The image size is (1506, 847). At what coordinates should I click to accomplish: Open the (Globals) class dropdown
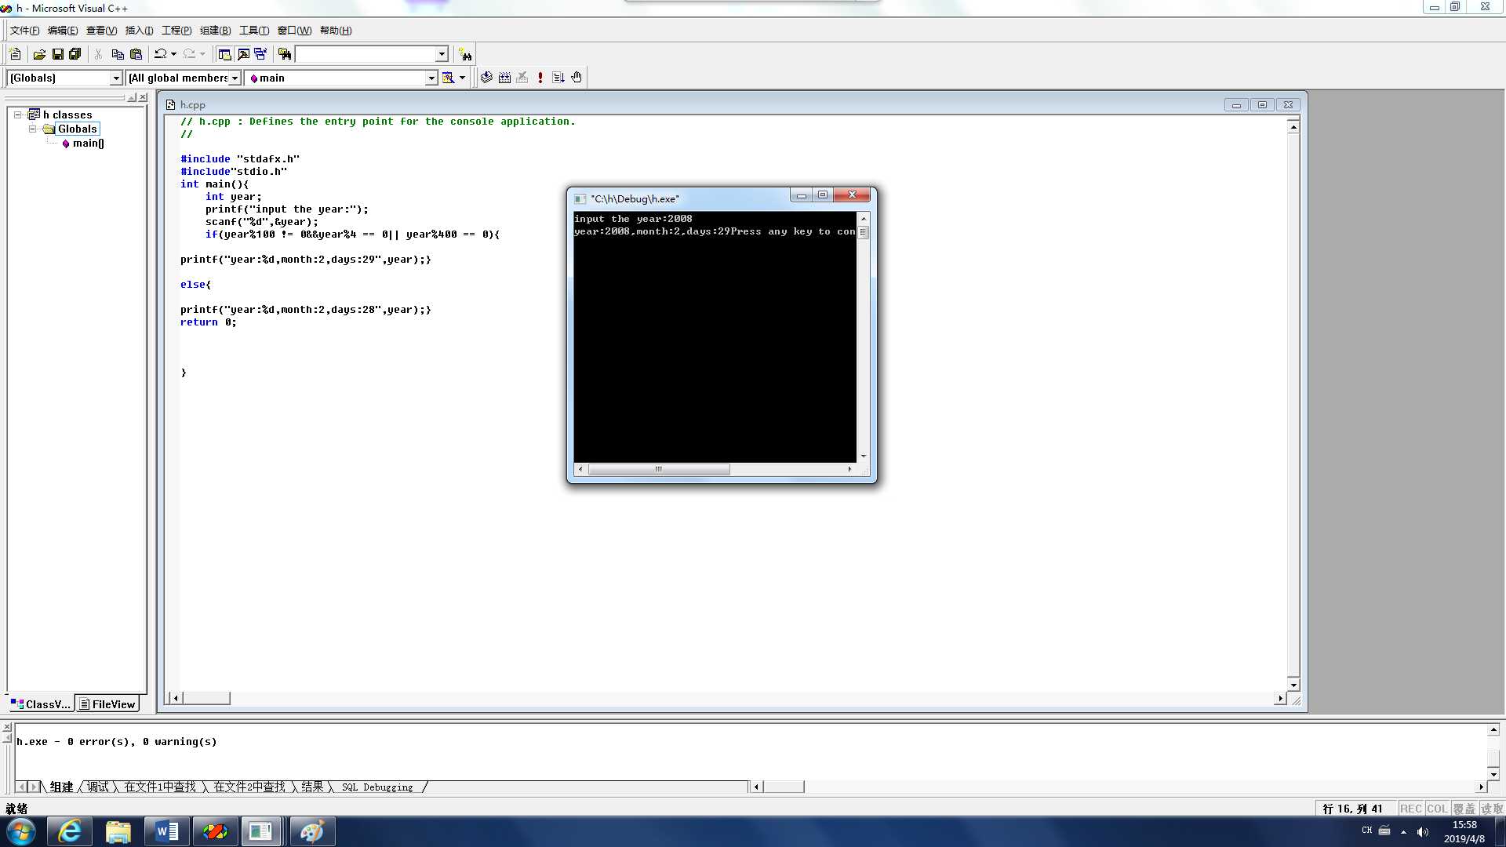coord(116,78)
